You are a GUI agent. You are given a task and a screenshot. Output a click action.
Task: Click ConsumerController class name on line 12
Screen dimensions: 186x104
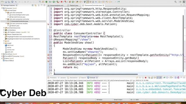coord(88,34)
